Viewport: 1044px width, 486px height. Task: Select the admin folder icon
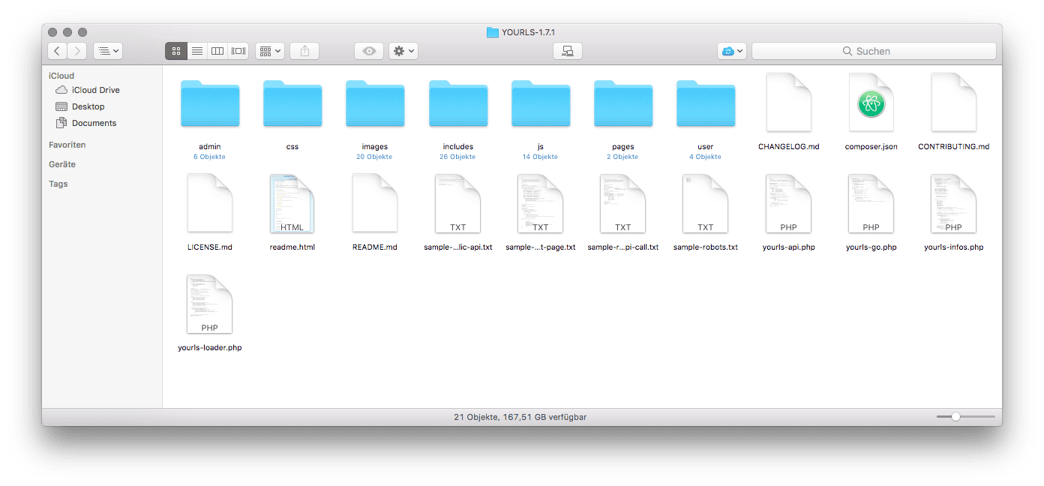pos(210,103)
